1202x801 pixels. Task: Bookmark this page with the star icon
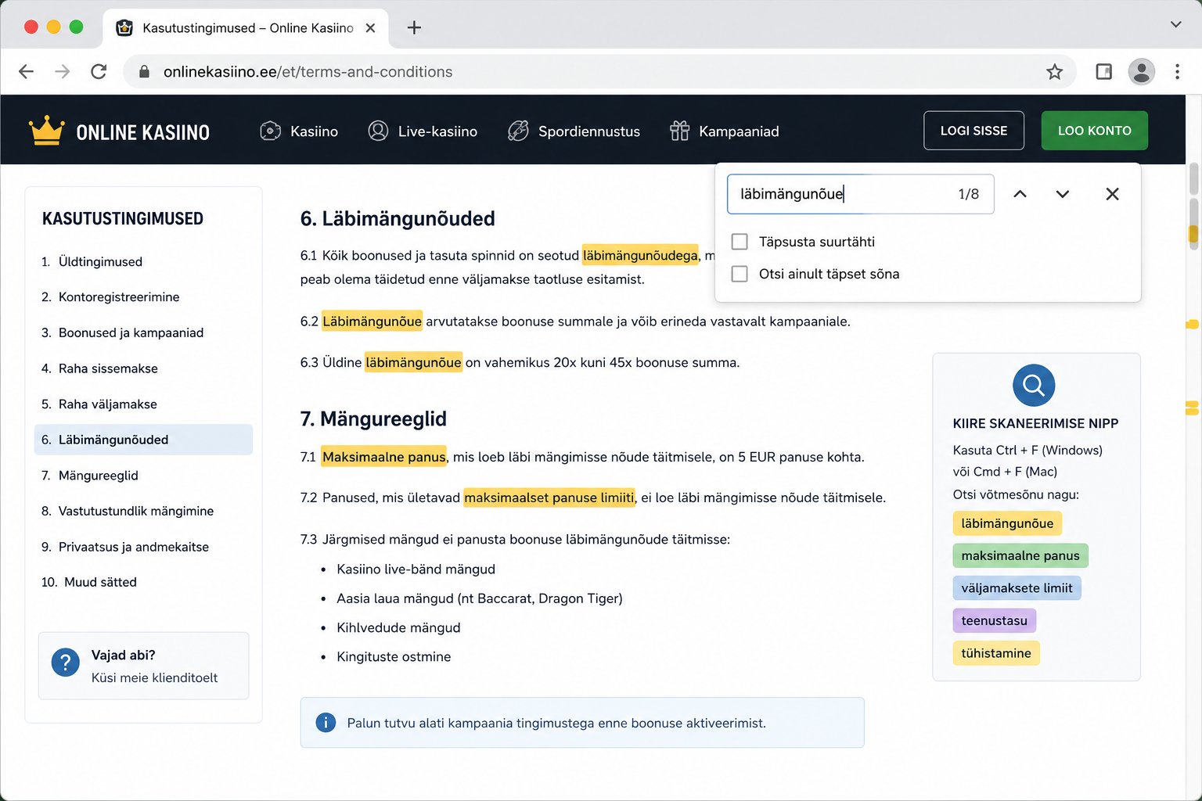(x=1054, y=72)
